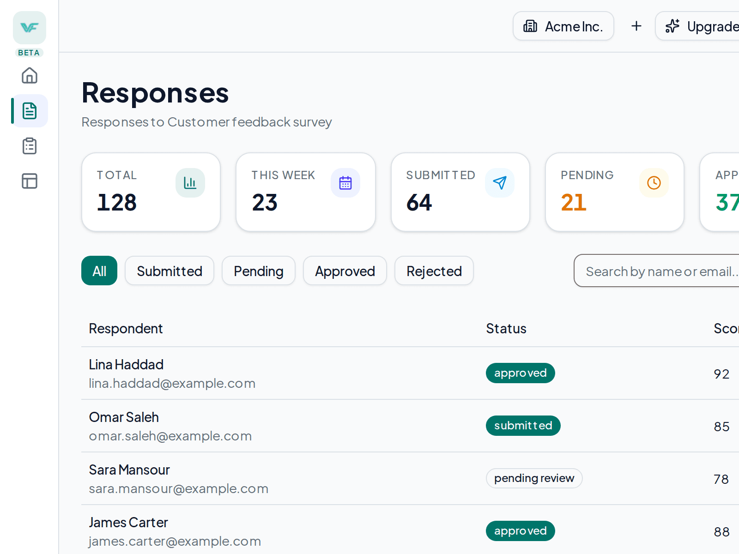Click james.carter@example.com email
The width and height of the screenshot is (739, 554).
[x=175, y=541]
